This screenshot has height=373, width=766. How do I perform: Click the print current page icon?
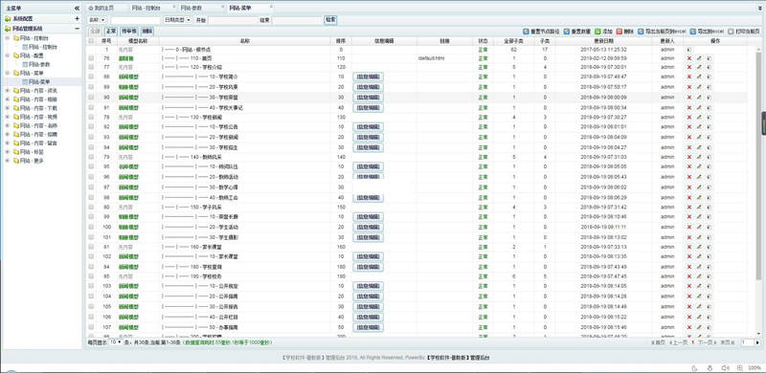click(731, 32)
